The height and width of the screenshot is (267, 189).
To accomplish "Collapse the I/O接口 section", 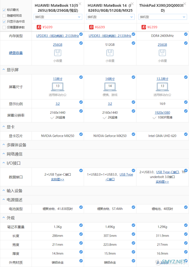I will pos(4,163).
